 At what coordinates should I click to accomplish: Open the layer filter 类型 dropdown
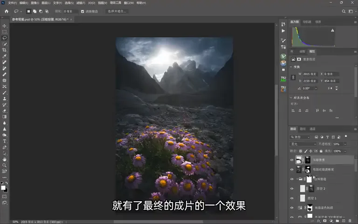[300, 137]
